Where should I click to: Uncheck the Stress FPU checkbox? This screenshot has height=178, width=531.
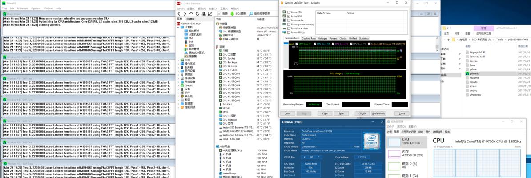[x=289, y=16]
